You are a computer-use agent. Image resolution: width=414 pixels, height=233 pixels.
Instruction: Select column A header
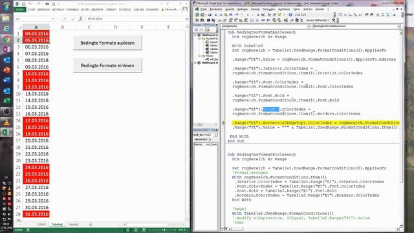[x=36, y=27]
